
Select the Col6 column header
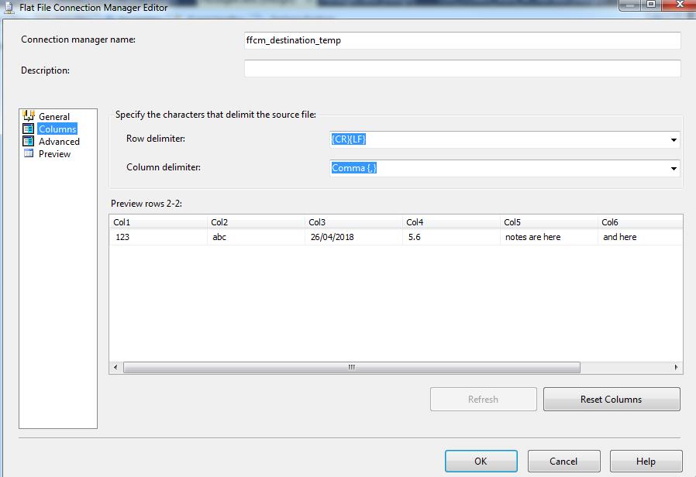pyautogui.click(x=640, y=222)
